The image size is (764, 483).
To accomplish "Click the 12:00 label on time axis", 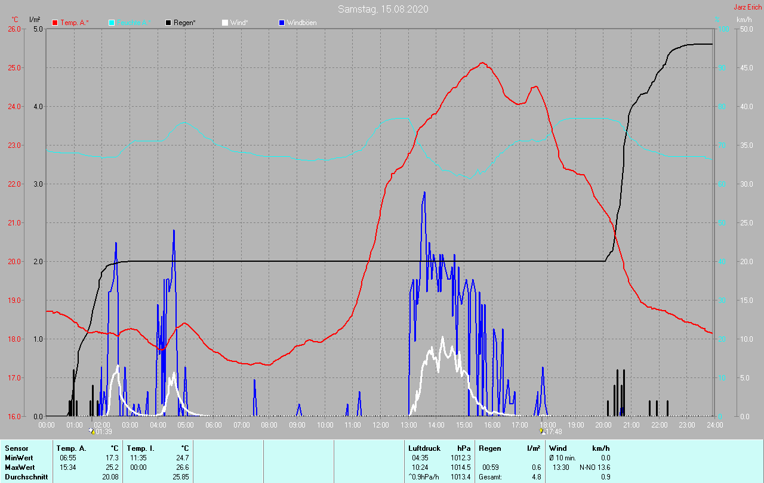I will (380, 425).
